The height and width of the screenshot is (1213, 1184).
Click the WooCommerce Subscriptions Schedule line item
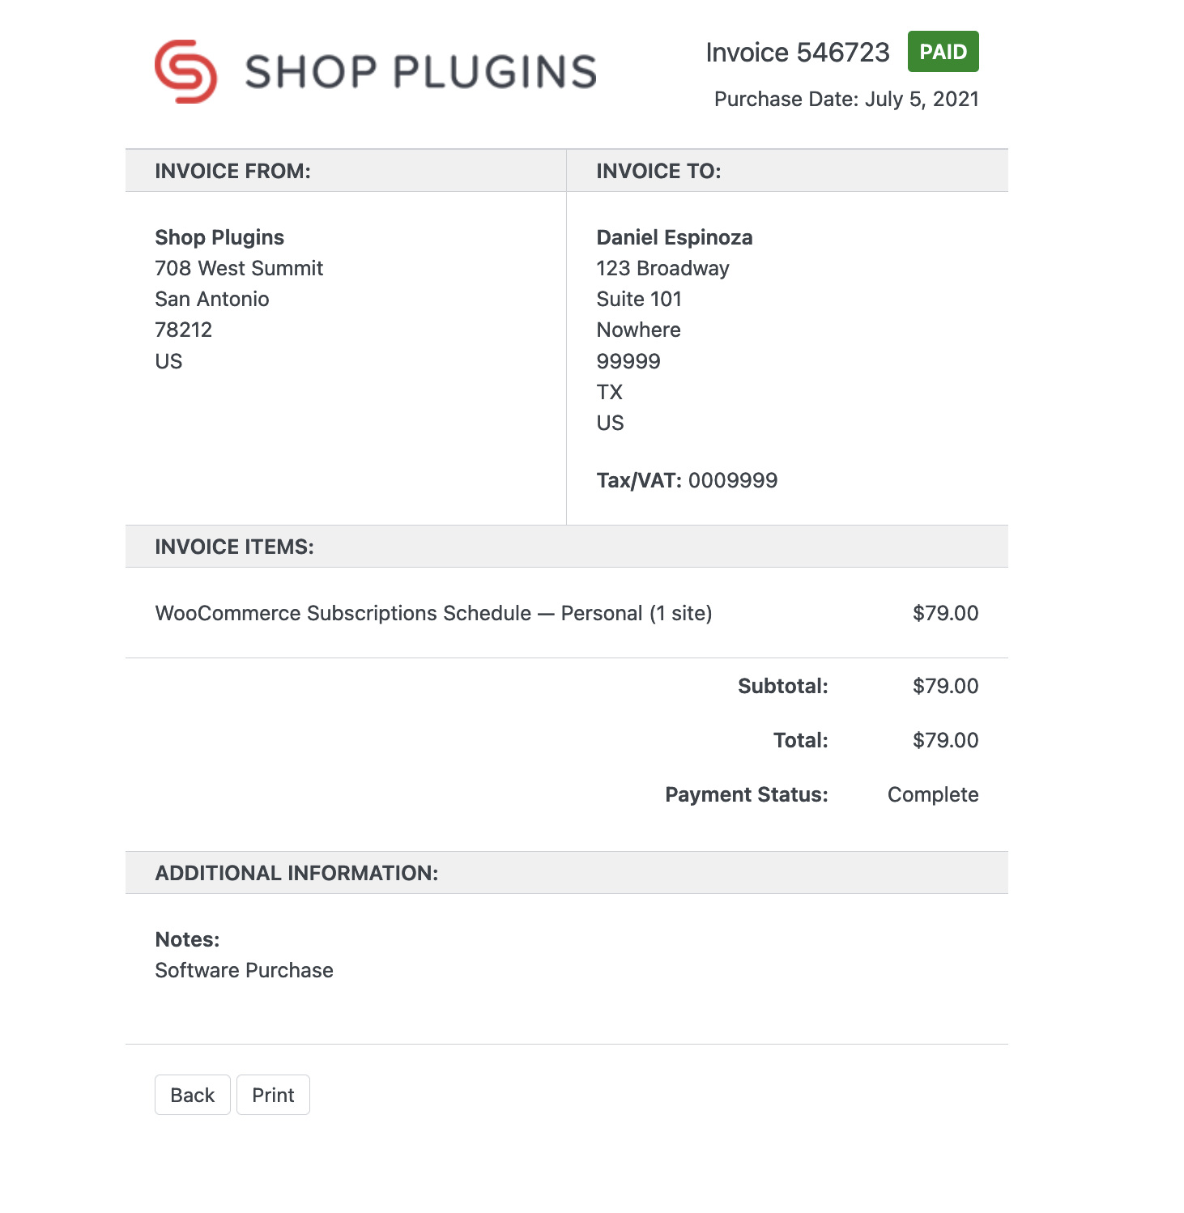click(x=433, y=613)
